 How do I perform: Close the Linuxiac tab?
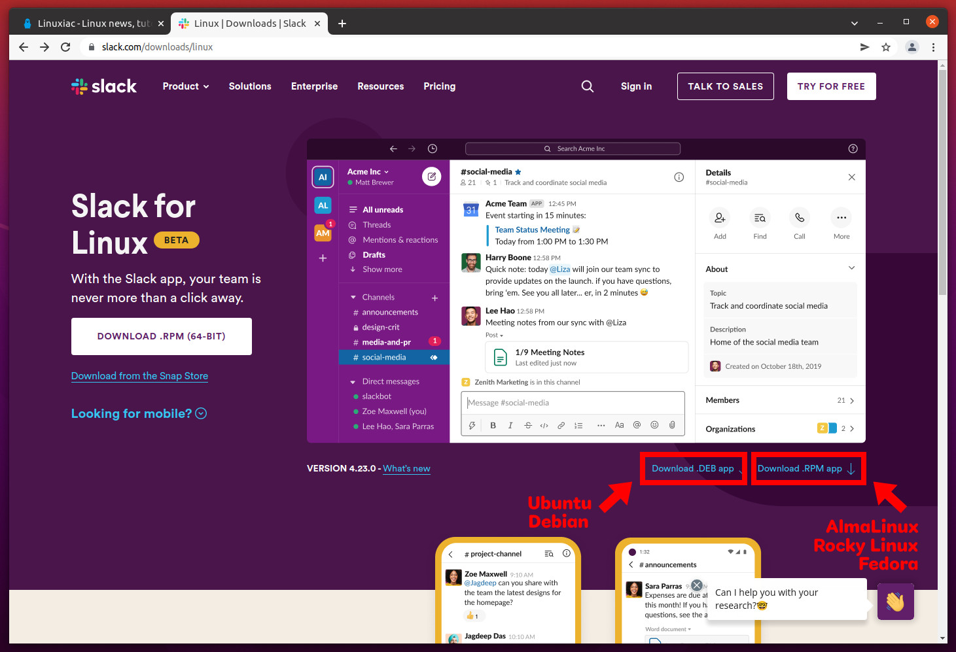tap(161, 24)
